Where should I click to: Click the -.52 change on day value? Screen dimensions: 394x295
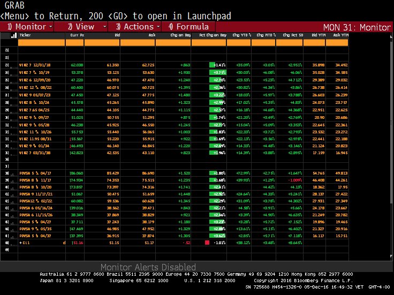click(x=186, y=243)
